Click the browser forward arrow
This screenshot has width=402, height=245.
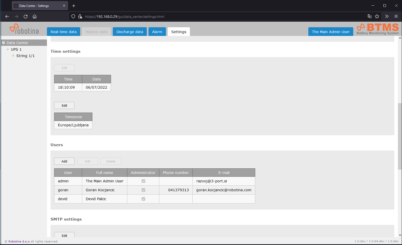[16, 17]
